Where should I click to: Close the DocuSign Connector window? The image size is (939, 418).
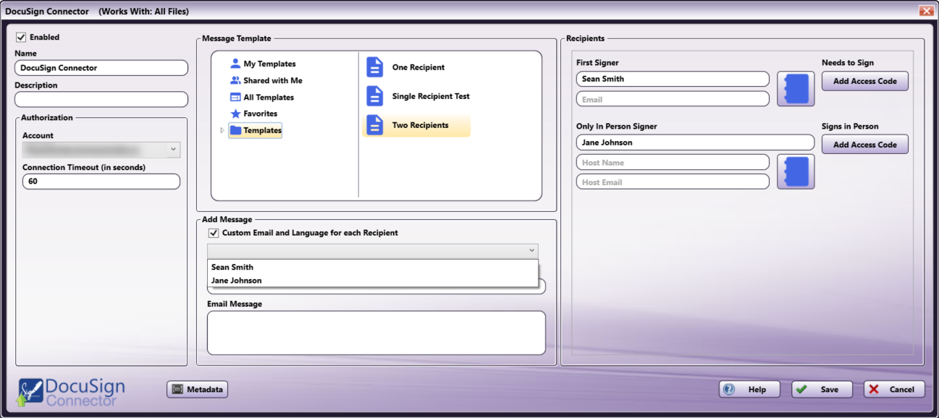(x=925, y=11)
